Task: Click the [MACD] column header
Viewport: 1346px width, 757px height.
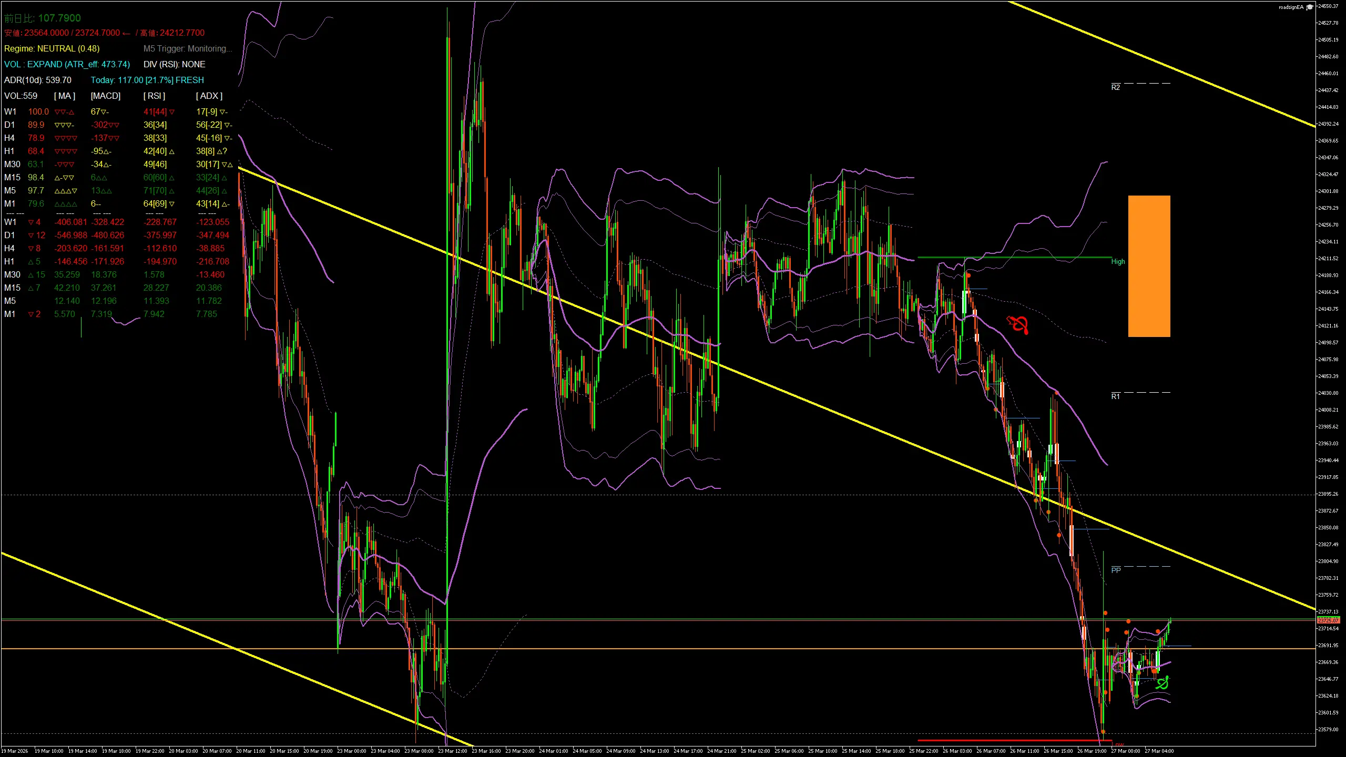Action: [106, 96]
